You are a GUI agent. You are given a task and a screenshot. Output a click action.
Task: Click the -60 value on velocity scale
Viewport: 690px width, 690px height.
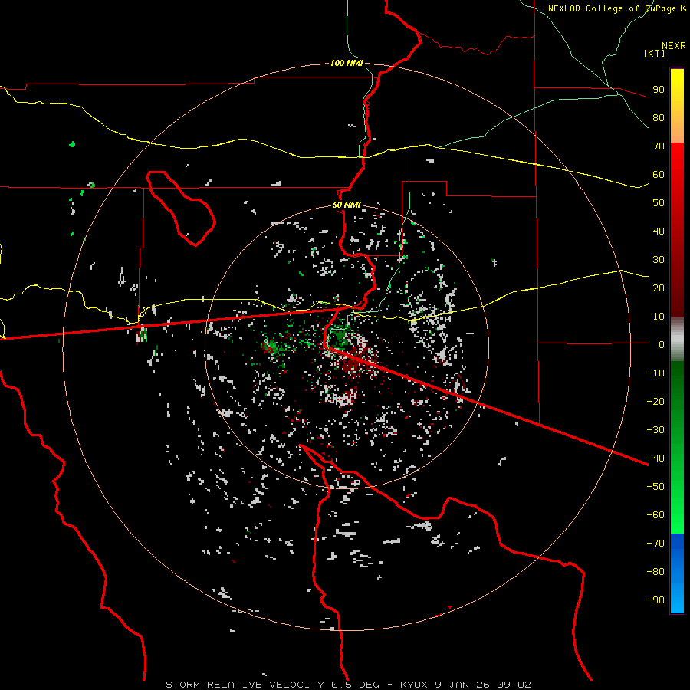pos(655,515)
